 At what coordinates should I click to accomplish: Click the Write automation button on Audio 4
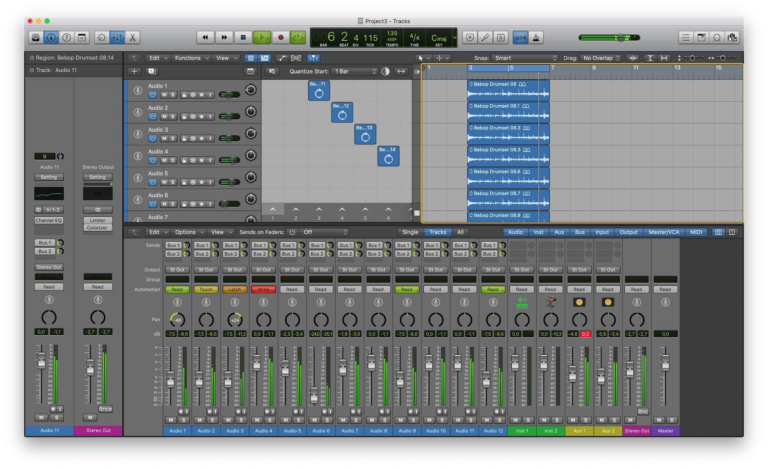click(x=263, y=289)
